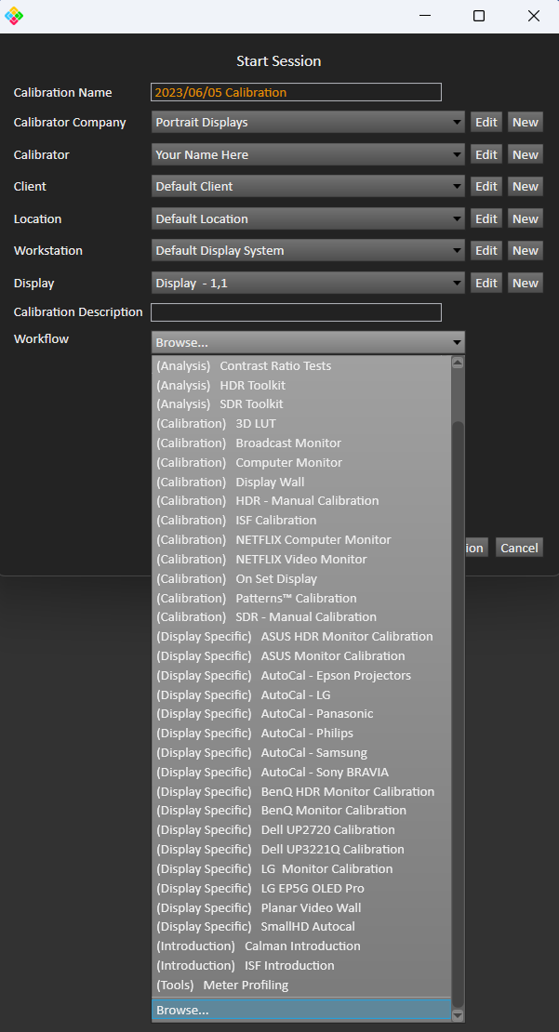Select AutoCal - Panasonic workflow

tap(301, 713)
